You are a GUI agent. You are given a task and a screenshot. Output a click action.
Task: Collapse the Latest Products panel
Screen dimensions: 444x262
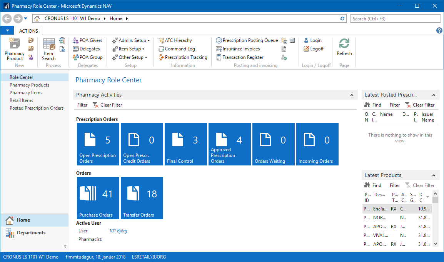(434, 175)
